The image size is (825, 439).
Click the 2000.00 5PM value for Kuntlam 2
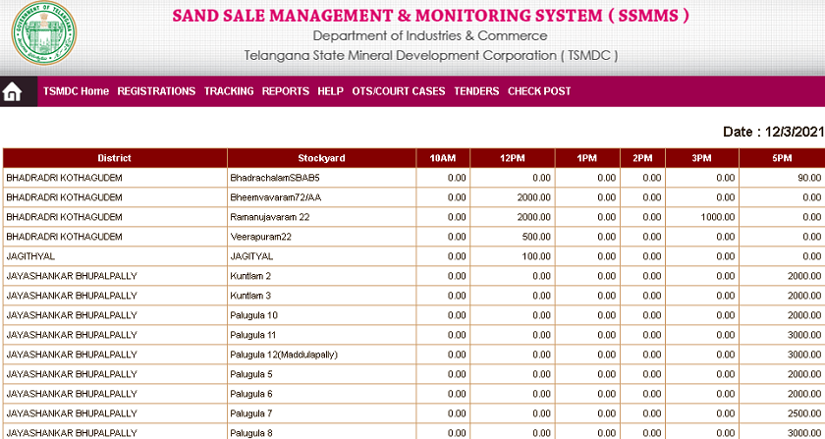tap(804, 276)
